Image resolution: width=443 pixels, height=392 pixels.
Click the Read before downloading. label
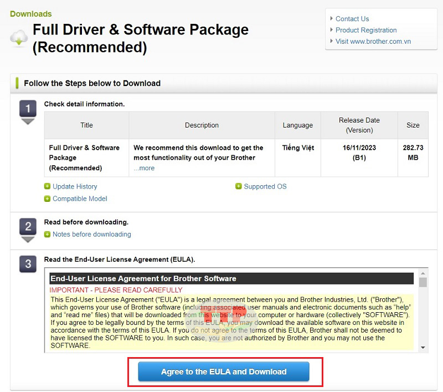[x=86, y=222]
